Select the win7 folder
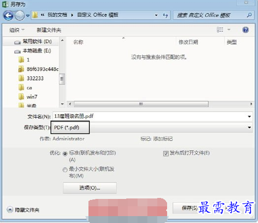 click(x=28, y=97)
